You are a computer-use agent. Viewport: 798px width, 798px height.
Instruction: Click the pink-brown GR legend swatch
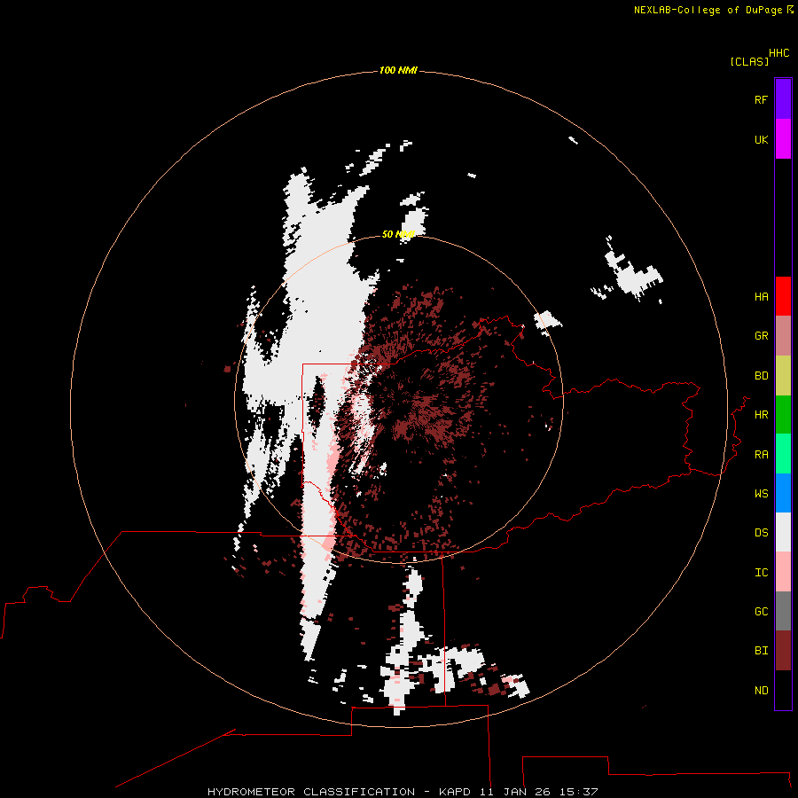pos(783,336)
